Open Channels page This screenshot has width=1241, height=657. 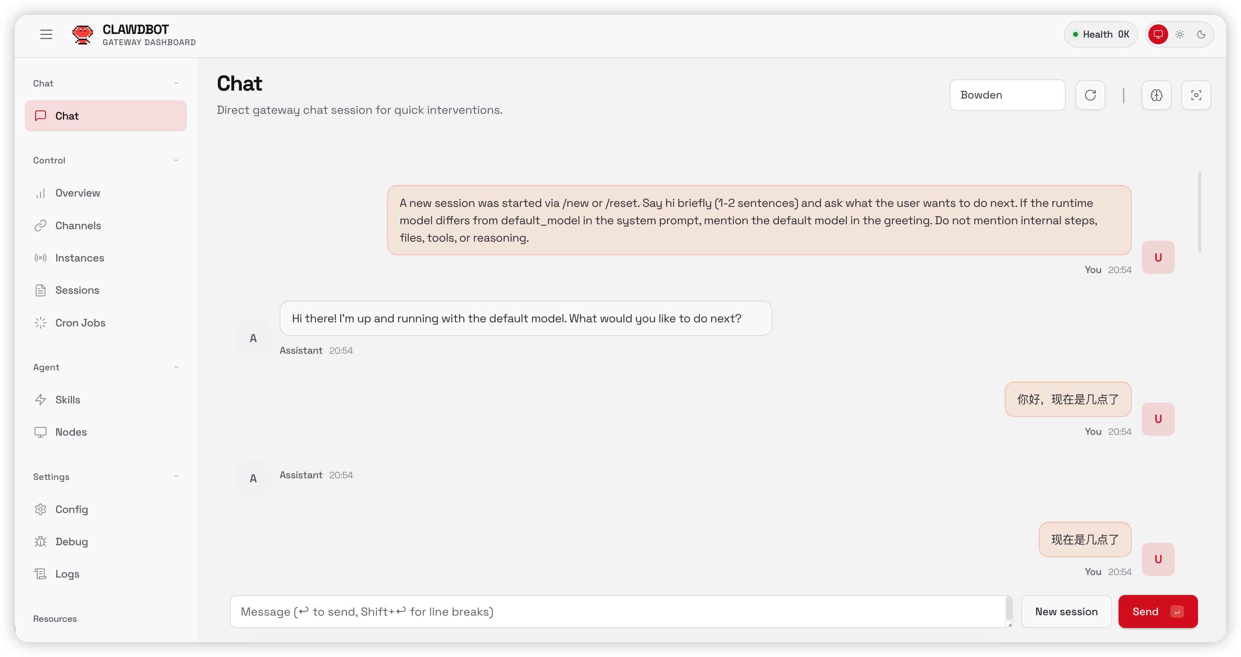tap(78, 225)
